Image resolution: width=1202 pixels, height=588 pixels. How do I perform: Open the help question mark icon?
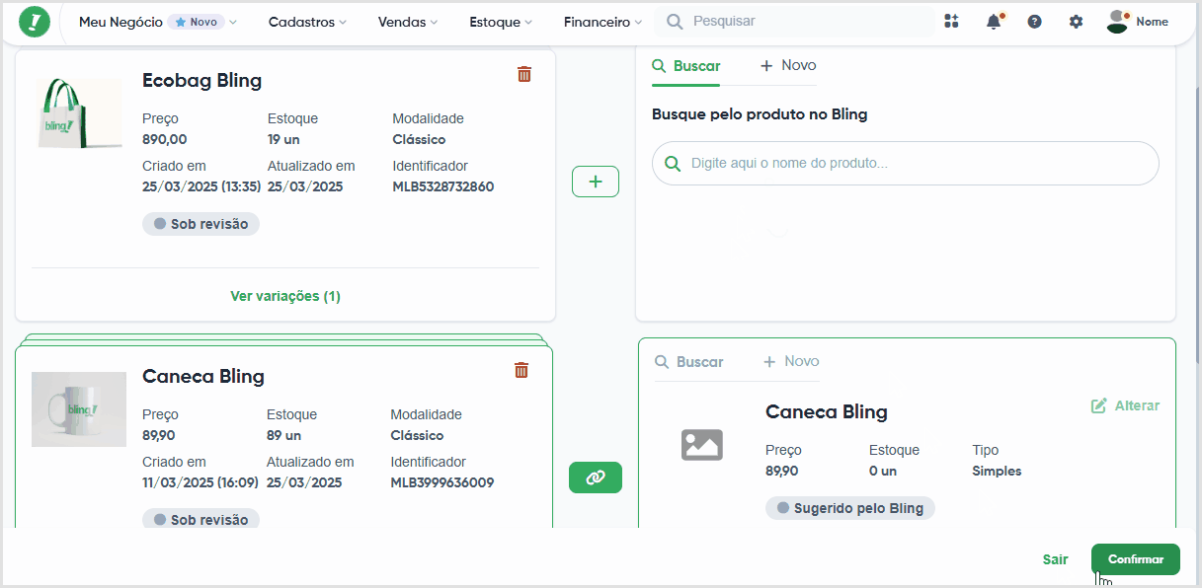1034,22
